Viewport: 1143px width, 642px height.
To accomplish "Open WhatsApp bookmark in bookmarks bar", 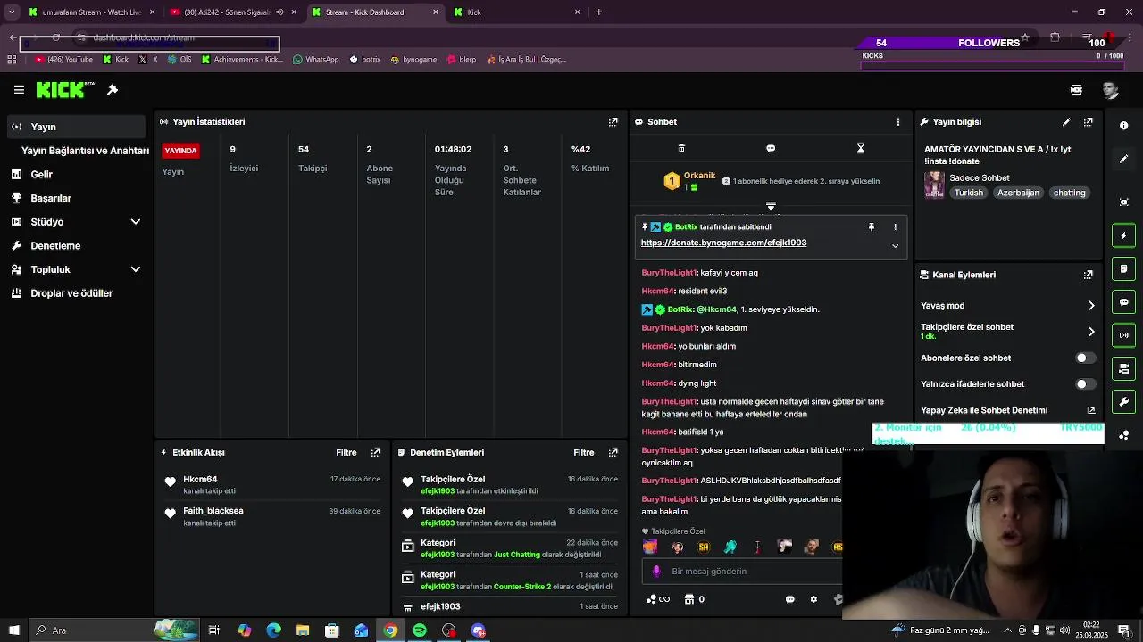I will tap(316, 60).
